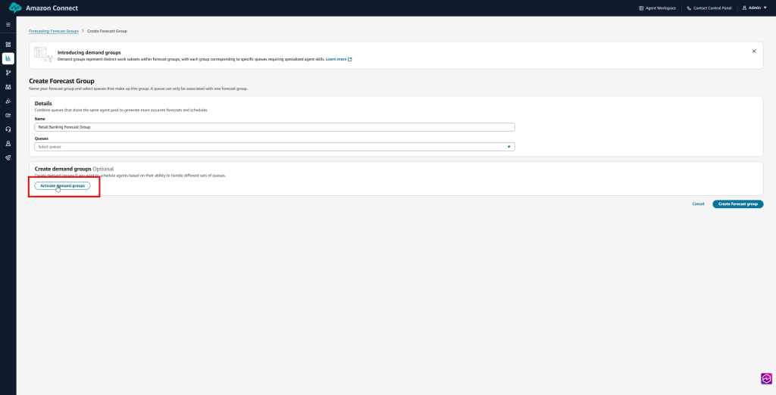Open the Select queues dropdown
Screen dimensions: 776x395
click(274, 147)
